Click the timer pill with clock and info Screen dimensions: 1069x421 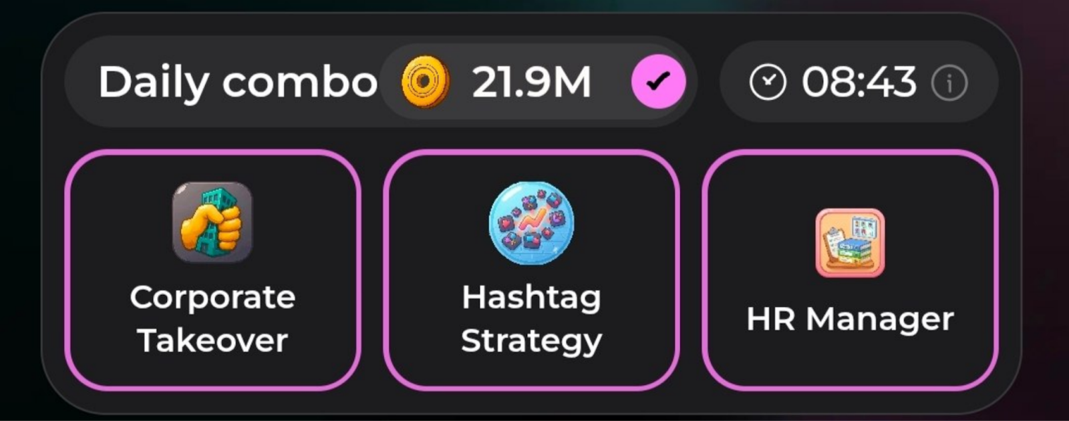(x=859, y=82)
